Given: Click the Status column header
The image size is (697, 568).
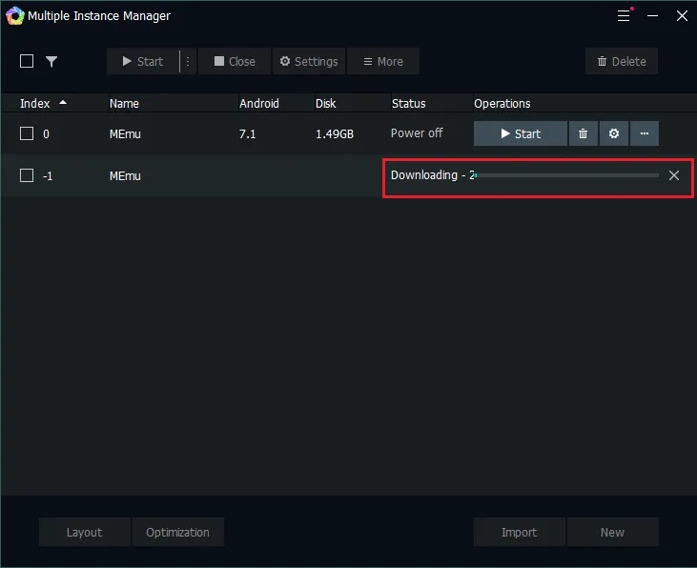Looking at the screenshot, I should 408,104.
